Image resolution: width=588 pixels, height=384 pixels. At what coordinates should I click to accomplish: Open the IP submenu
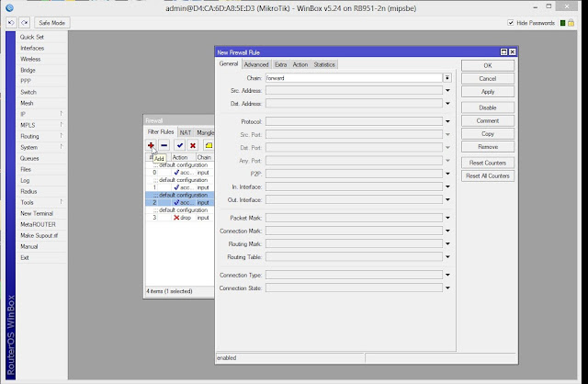[x=41, y=114]
